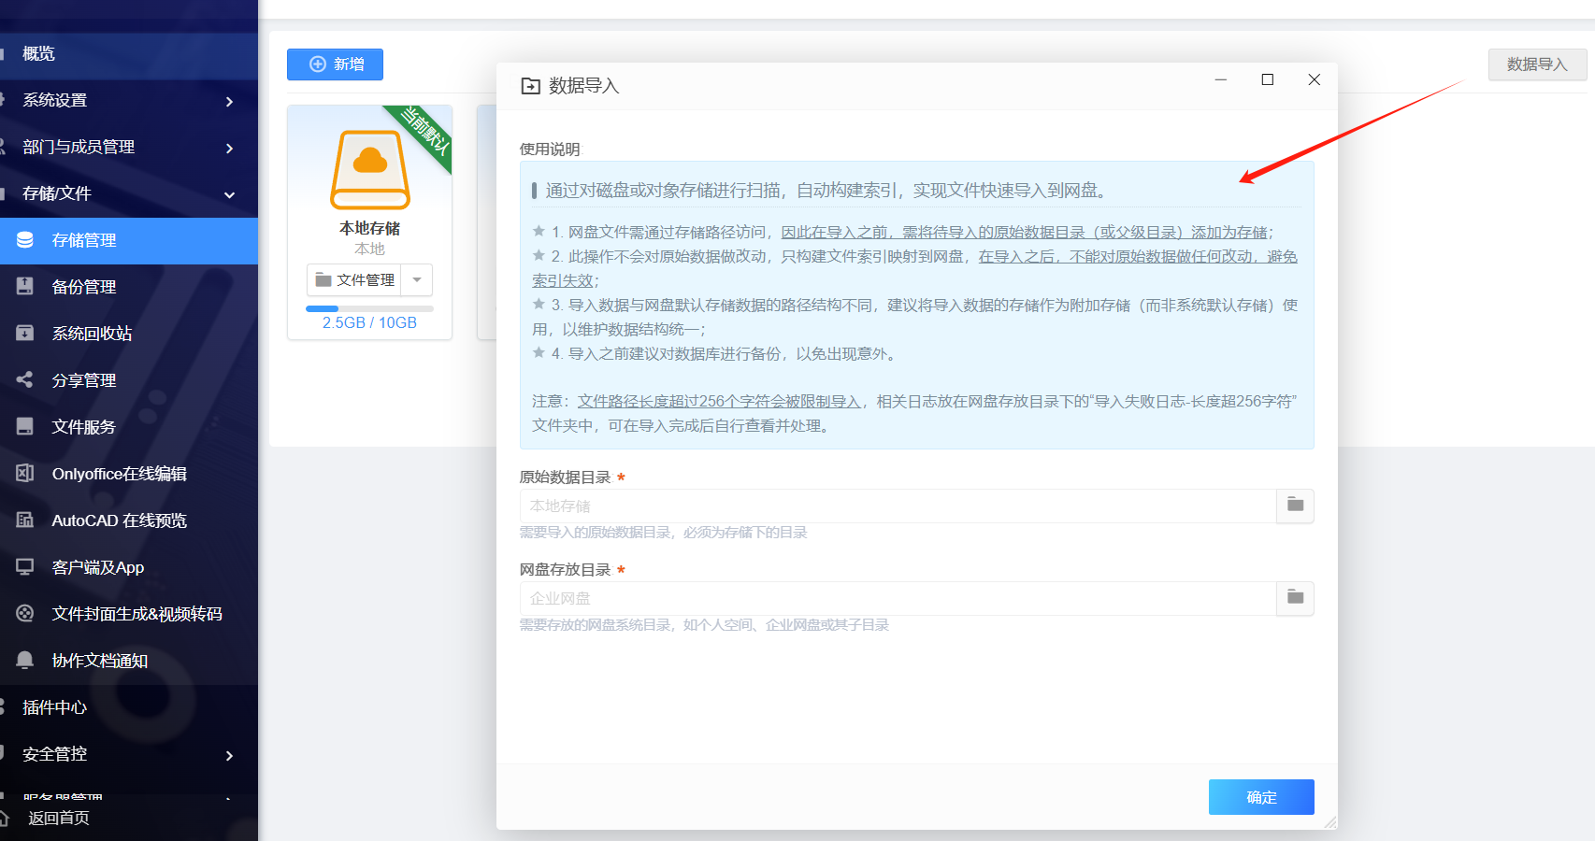Image resolution: width=1595 pixels, height=841 pixels.
Task: Click 分享管理 menu text
Action: [x=84, y=380]
